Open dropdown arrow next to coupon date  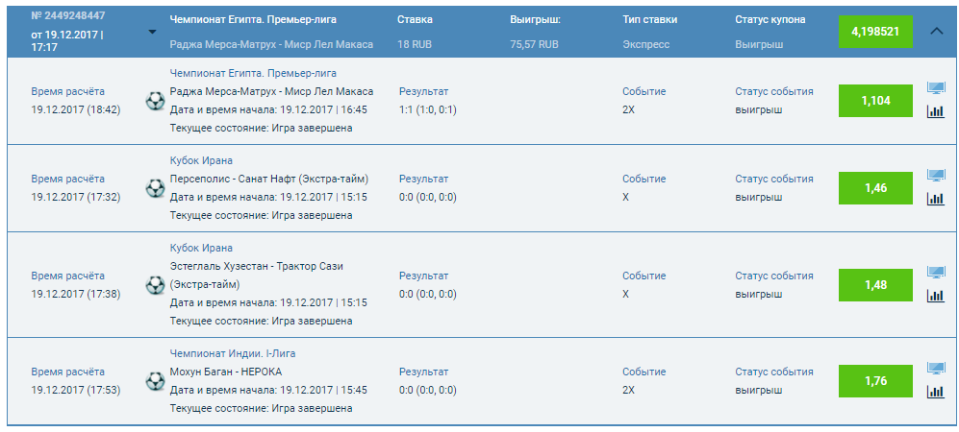tap(152, 32)
